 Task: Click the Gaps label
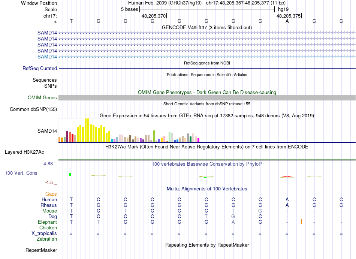point(51,194)
